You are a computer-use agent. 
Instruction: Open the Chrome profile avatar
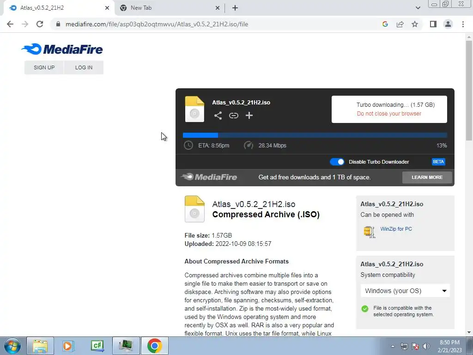click(x=448, y=24)
